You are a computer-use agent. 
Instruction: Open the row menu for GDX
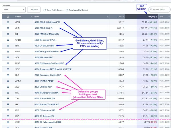[x=8, y=22]
